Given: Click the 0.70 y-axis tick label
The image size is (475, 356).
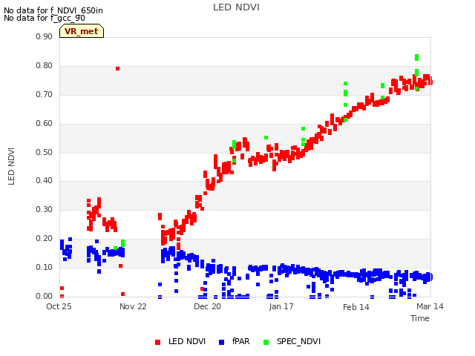Looking at the screenshot, I should click(x=45, y=94).
